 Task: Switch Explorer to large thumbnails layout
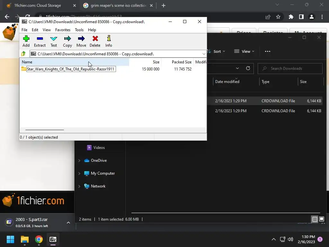pyautogui.click(x=322, y=219)
